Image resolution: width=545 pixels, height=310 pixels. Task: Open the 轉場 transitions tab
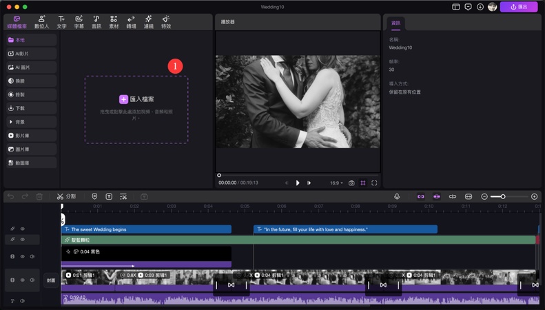[x=130, y=21]
